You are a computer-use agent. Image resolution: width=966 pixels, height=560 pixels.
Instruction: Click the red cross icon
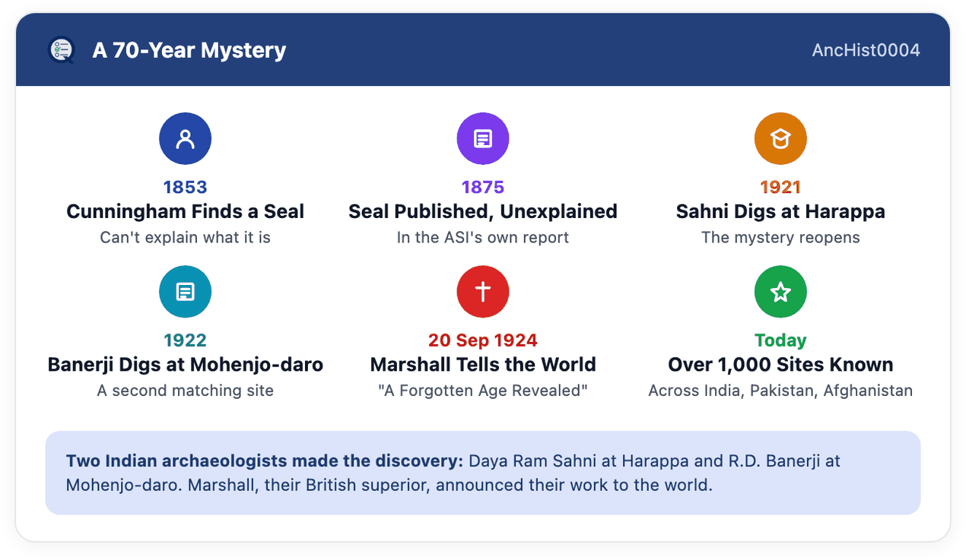[483, 292]
